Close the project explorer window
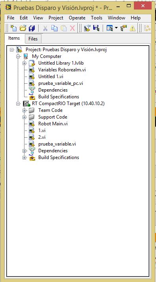The height and width of the screenshot is (282, 156). coord(143,6)
